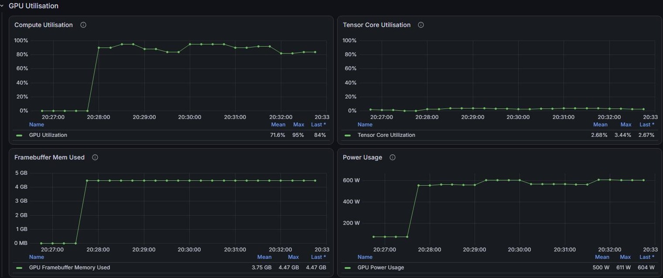
Task: Click the green swatch beside GPU Power Usage
Action: click(x=348, y=268)
